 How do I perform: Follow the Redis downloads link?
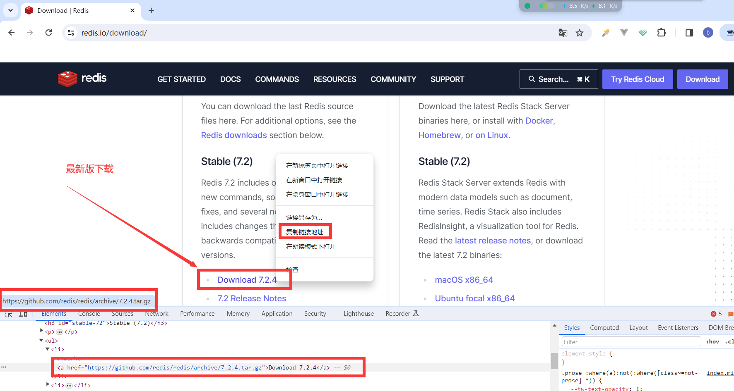pyautogui.click(x=234, y=135)
